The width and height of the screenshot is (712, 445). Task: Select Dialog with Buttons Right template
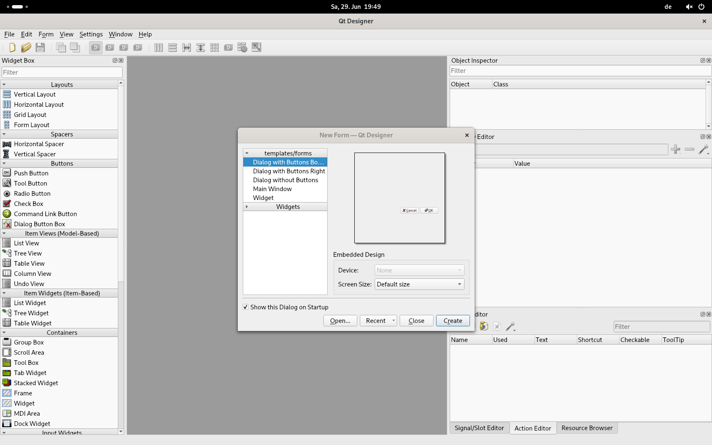(x=285, y=171)
